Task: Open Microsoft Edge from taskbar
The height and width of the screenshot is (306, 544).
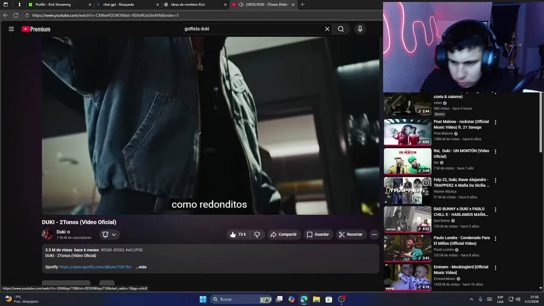Action: coord(304,299)
